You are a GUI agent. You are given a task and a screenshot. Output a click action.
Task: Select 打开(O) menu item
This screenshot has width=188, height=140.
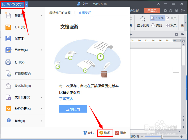pyautogui.click(x=23, y=27)
